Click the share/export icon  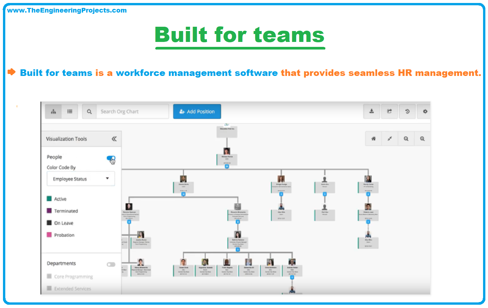(389, 111)
